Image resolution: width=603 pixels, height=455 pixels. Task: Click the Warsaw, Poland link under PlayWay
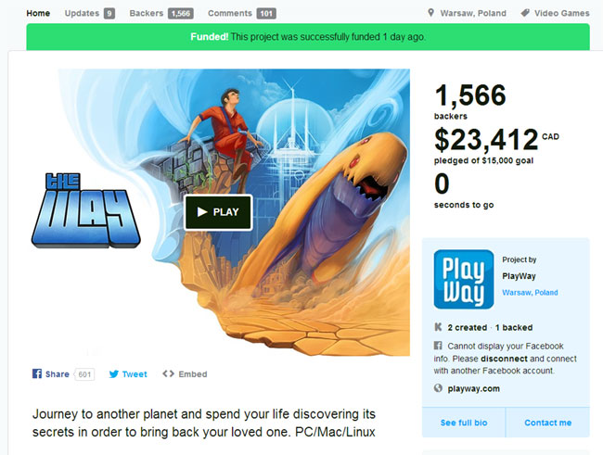(530, 293)
